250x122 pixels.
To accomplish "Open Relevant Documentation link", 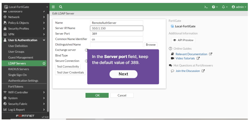I will click(x=191, y=54).
